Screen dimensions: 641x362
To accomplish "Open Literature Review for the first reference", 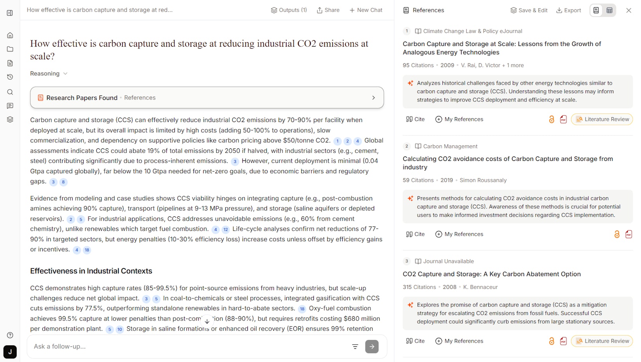I will [602, 119].
